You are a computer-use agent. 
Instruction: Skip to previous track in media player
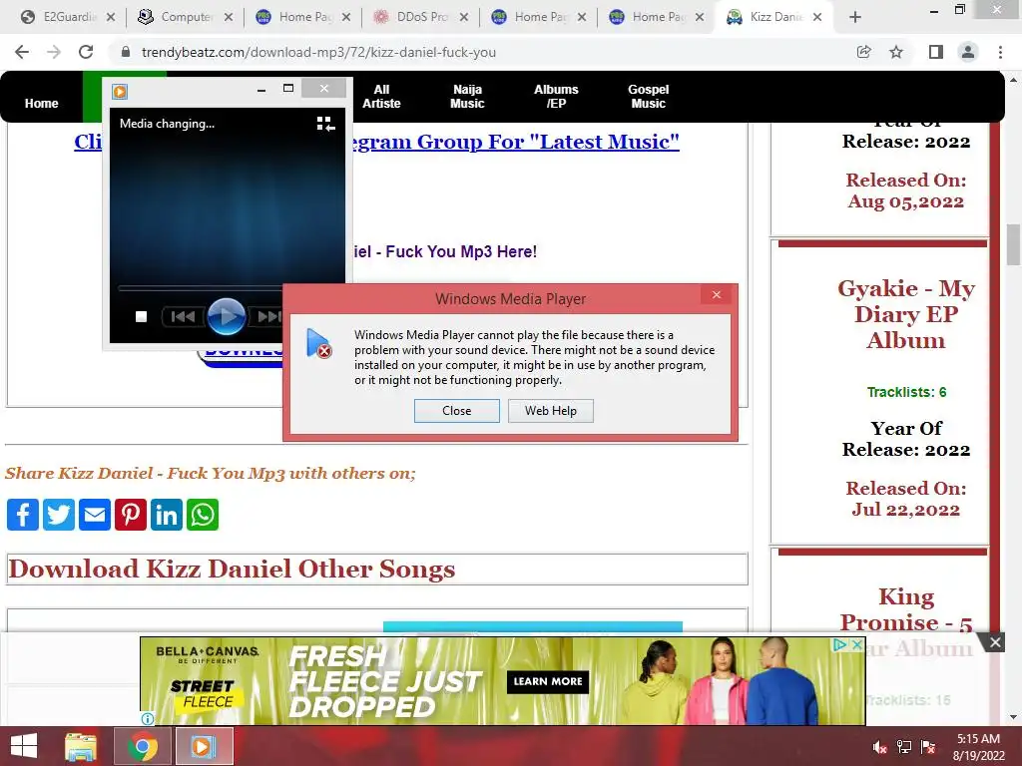point(184,316)
